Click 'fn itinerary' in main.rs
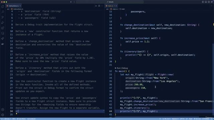Image resolution: width=214 pixels, height=120 pixels. click(x=128, y=52)
